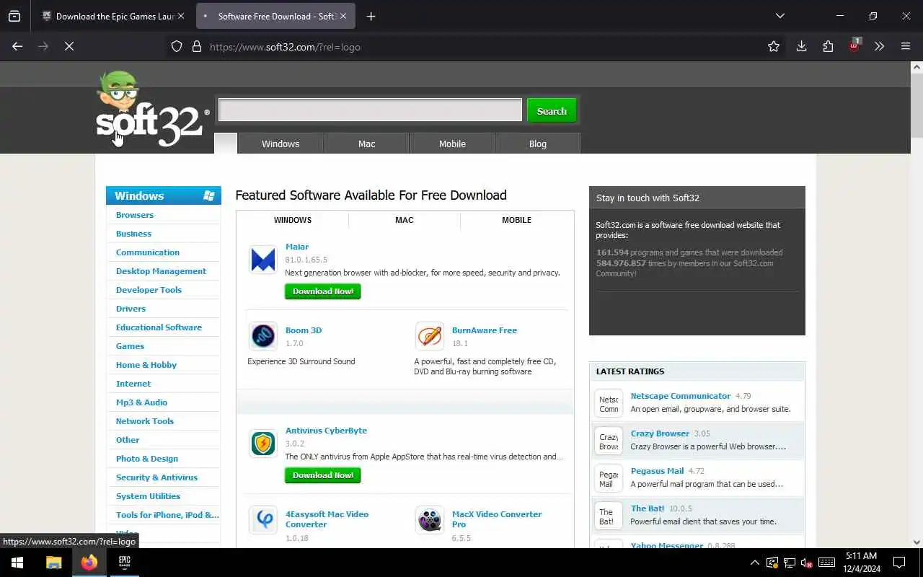Click the Netscape Communicator thumbnail

[x=609, y=404]
